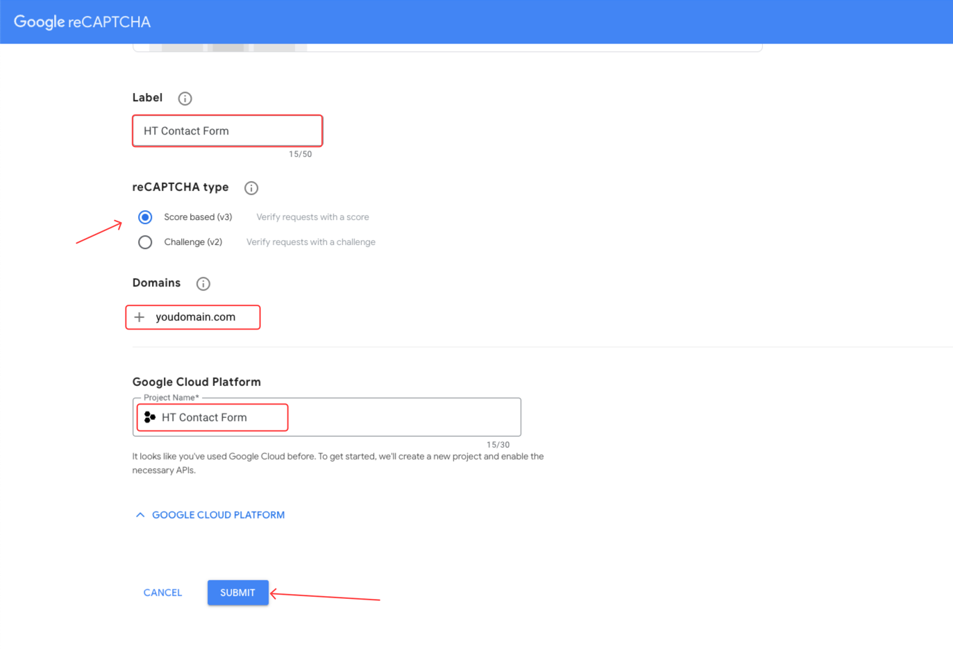Toggle the GOOGLE CLOUD PLATFORM expander text
The width and height of the screenshot is (953, 651).
coord(218,515)
